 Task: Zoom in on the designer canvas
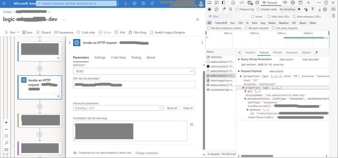[x=6, y=123]
